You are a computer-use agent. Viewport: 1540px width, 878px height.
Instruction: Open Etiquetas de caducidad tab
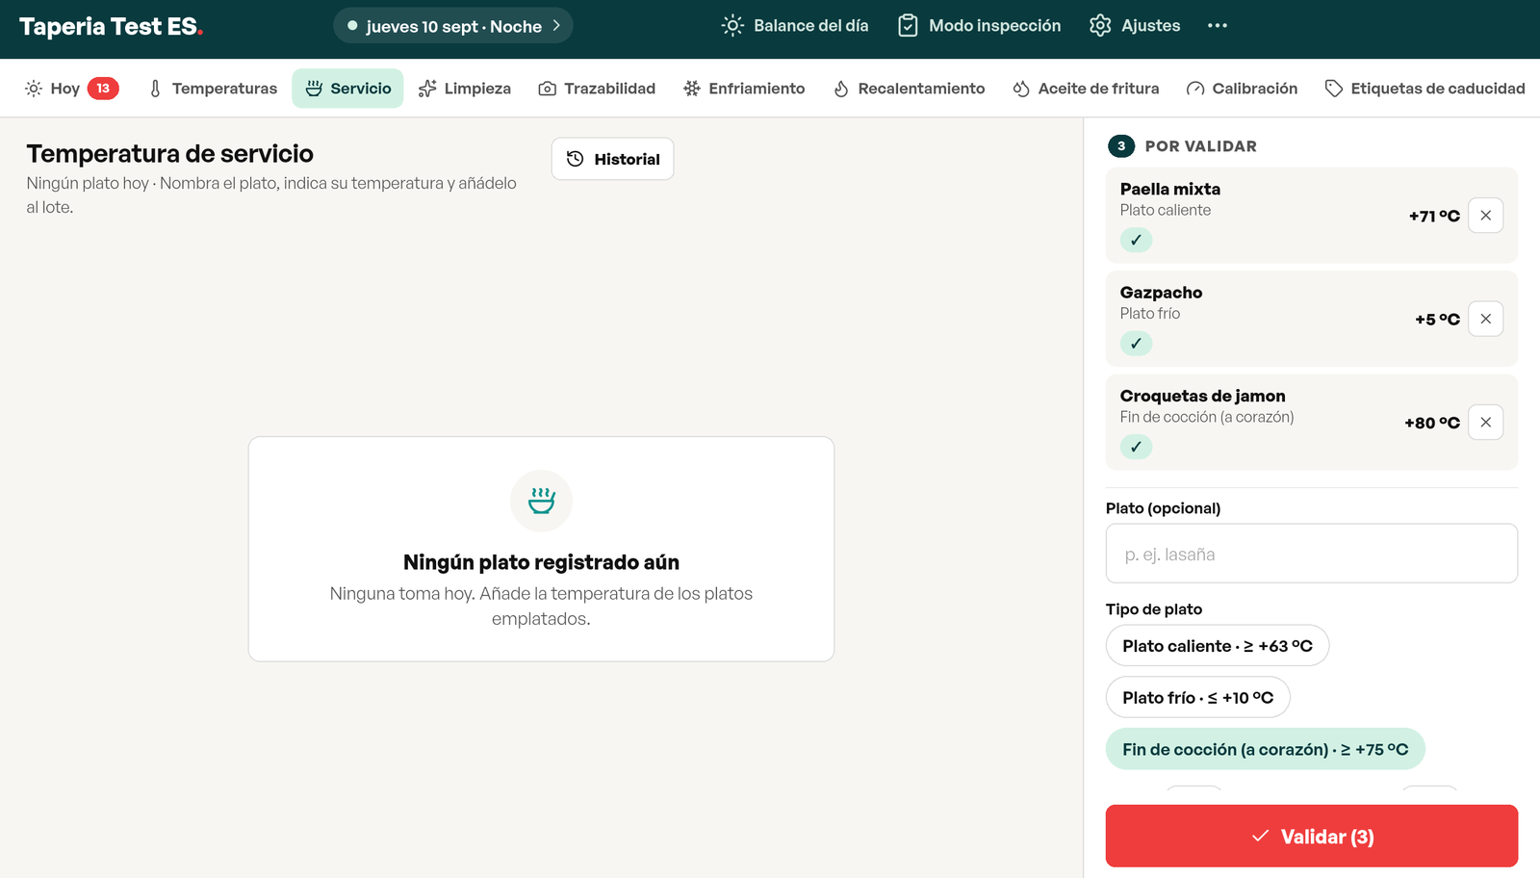coord(1424,89)
